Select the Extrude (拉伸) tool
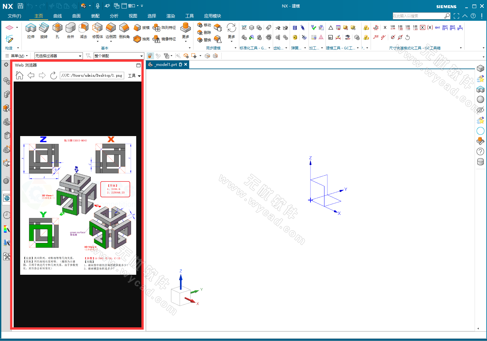The width and height of the screenshot is (487, 341). [x=31, y=31]
